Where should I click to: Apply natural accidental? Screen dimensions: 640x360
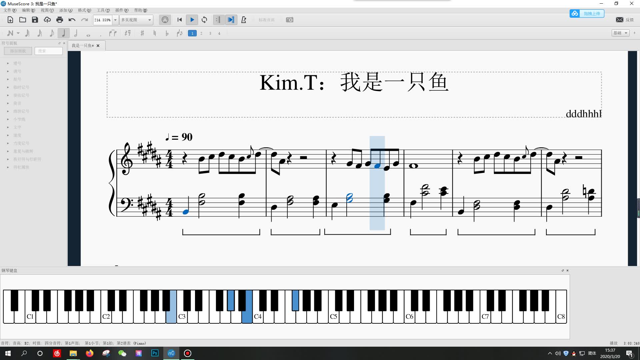[154, 33]
